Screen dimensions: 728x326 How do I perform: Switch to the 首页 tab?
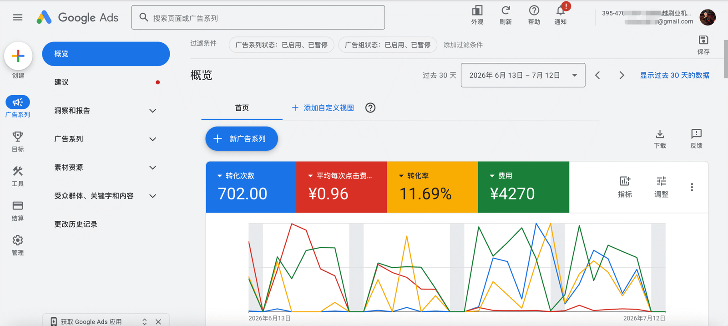pyautogui.click(x=242, y=108)
